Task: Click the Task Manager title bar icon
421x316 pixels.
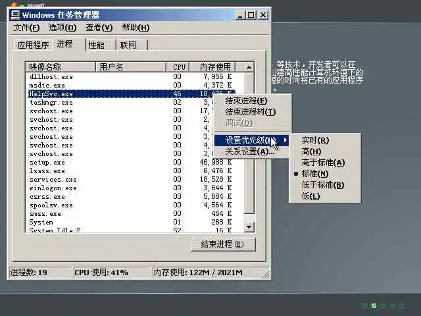Action: [x=15, y=14]
